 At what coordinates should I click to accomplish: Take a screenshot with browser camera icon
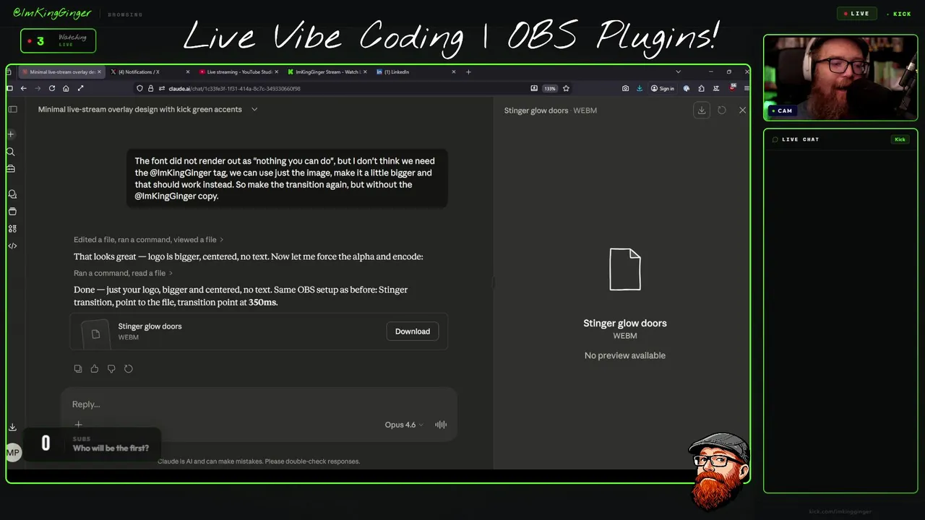(625, 88)
